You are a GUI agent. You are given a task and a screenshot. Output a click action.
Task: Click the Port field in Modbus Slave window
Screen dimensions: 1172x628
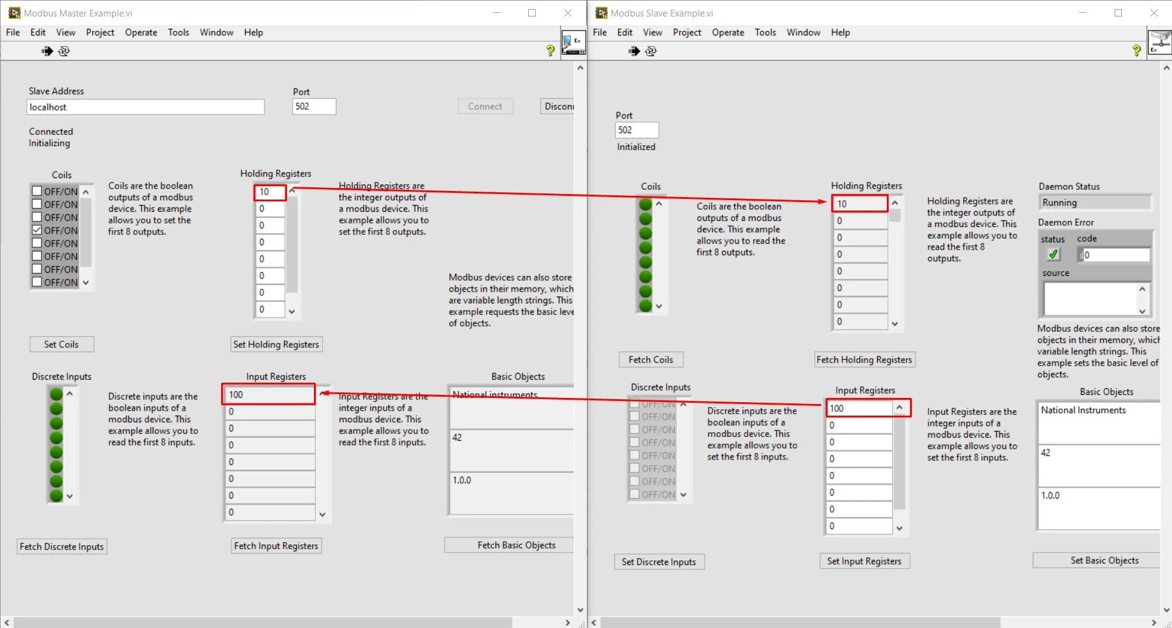[636, 130]
